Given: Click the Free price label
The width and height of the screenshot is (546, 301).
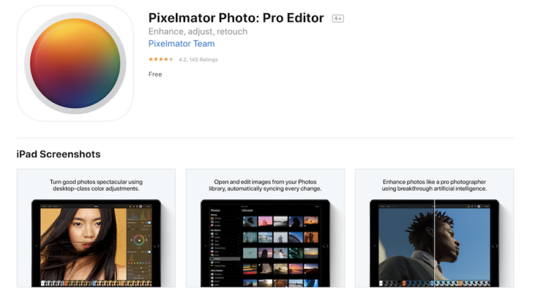Looking at the screenshot, I should [155, 74].
